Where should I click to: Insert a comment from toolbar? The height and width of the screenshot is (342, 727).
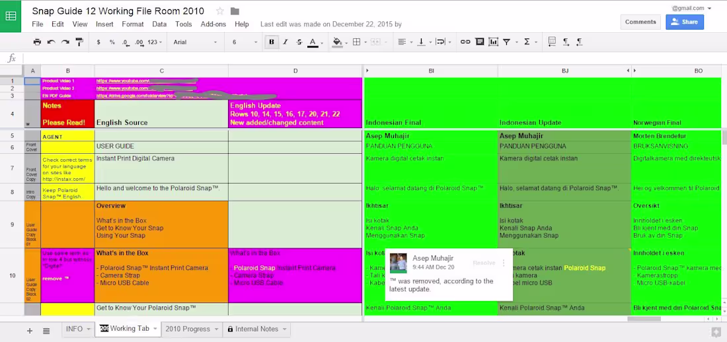pos(480,42)
